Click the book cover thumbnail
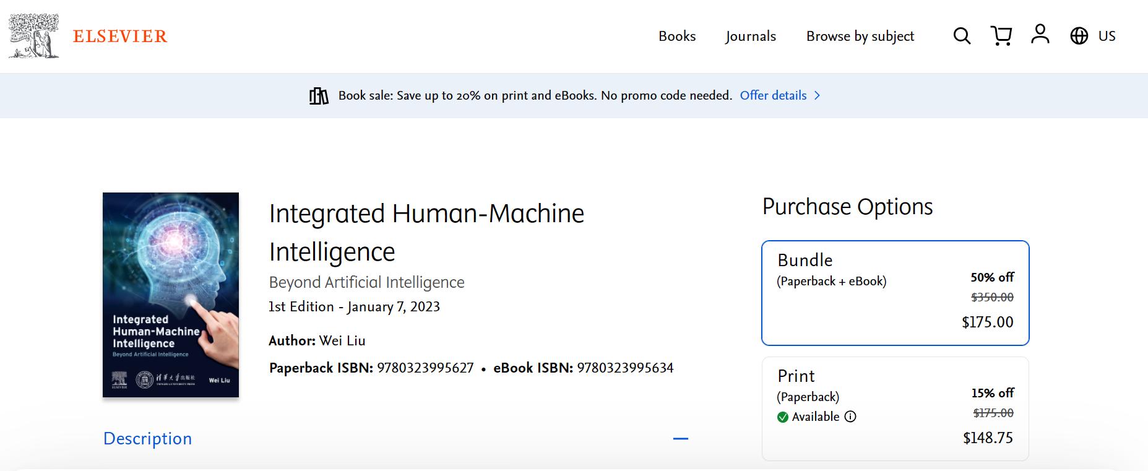The width and height of the screenshot is (1148, 471). click(x=171, y=295)
